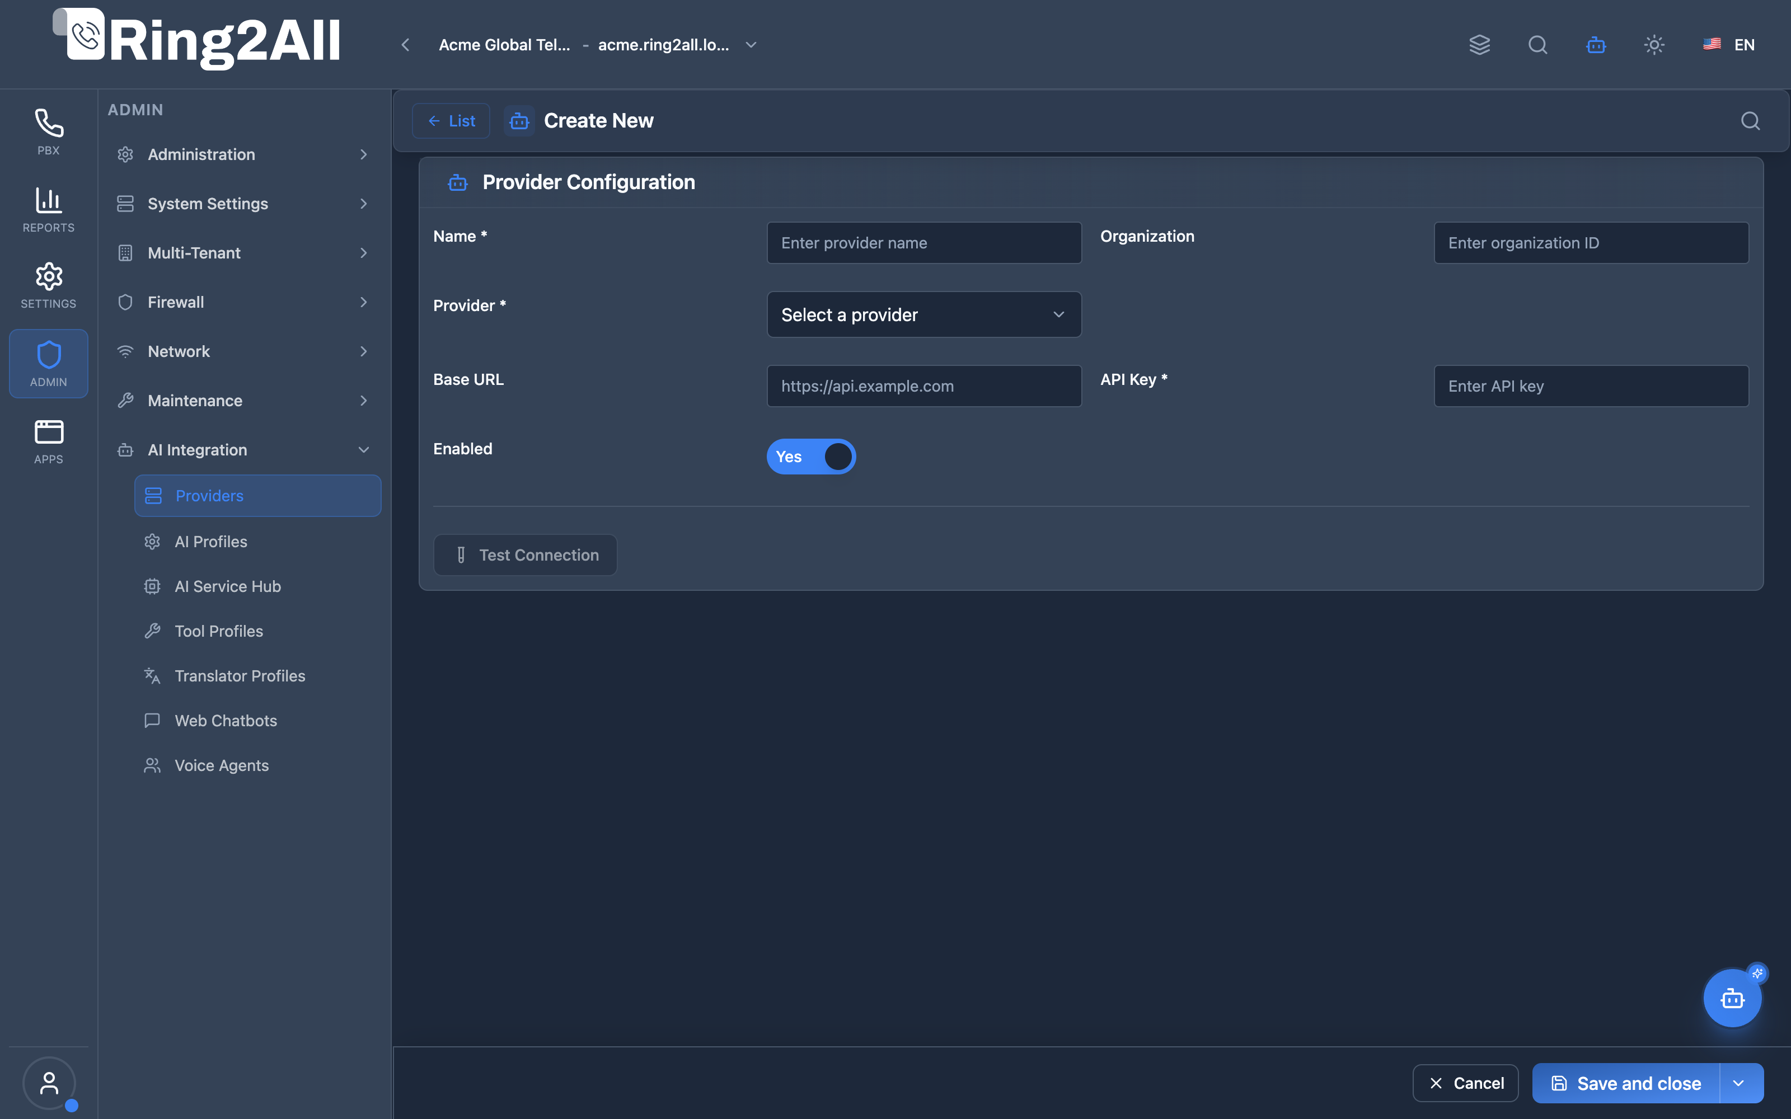Open the Reports section in left rail
1791x1119 pixels.
tap(49, 209)
